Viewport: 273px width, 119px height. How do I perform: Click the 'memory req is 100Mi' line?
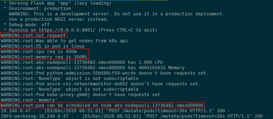pyautogui.click(x=44, y=57)
